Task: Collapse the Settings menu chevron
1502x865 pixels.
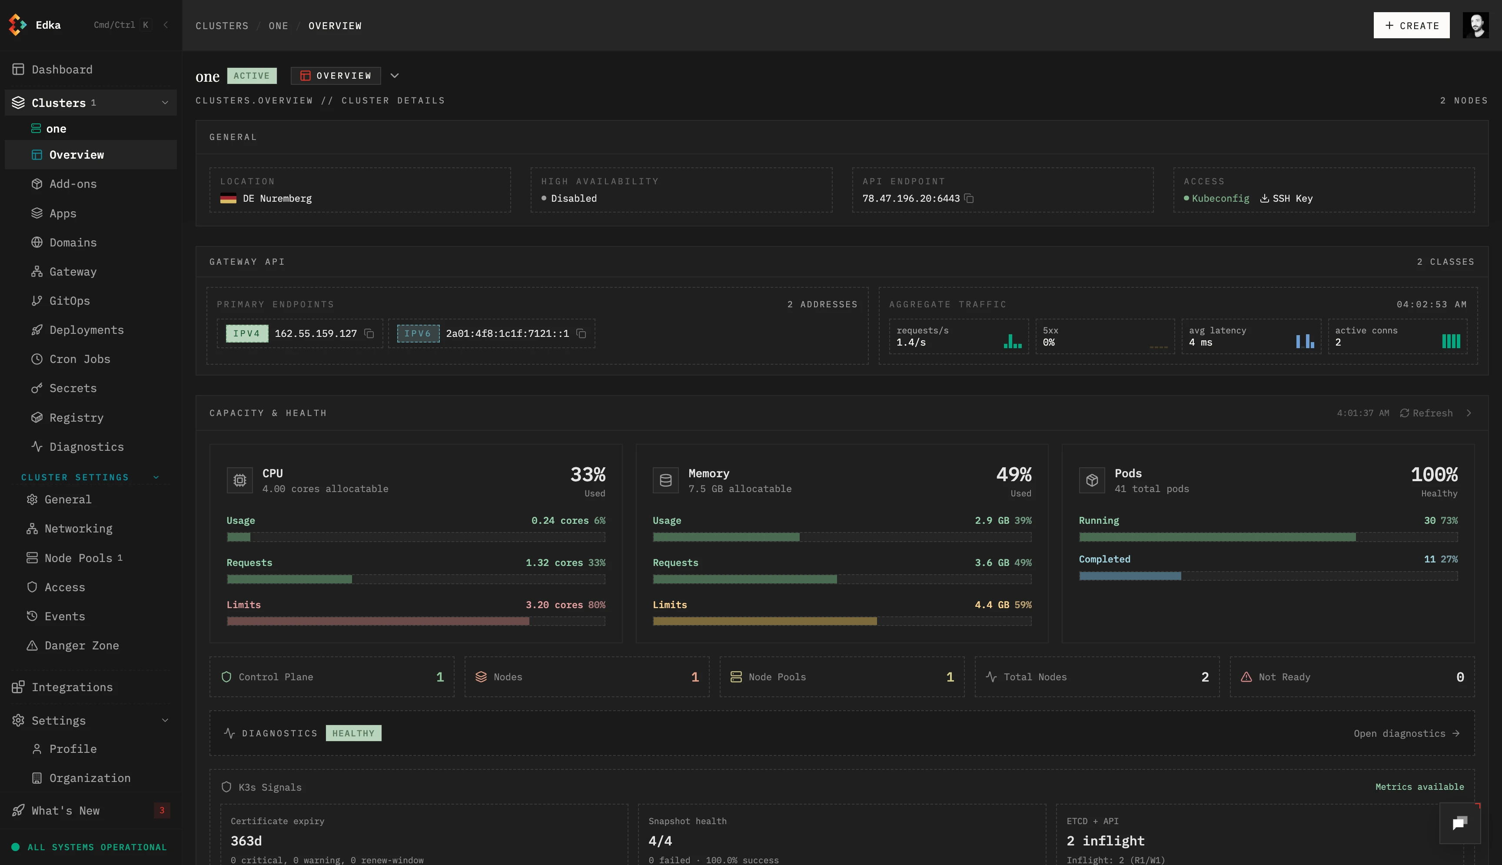Action: (165, 720)
